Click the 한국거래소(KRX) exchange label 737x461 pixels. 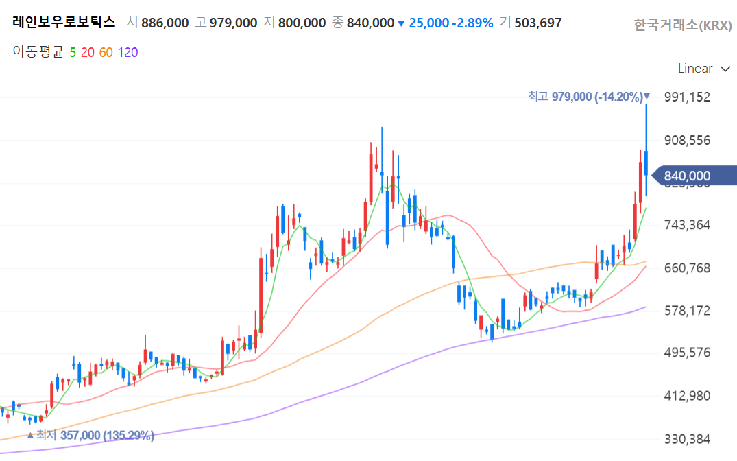click(682, 25)
